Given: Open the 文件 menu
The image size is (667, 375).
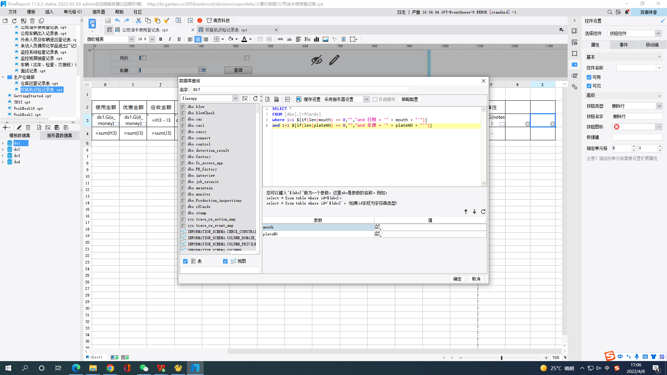Looking at the screenshot, I should pos(13,12).
